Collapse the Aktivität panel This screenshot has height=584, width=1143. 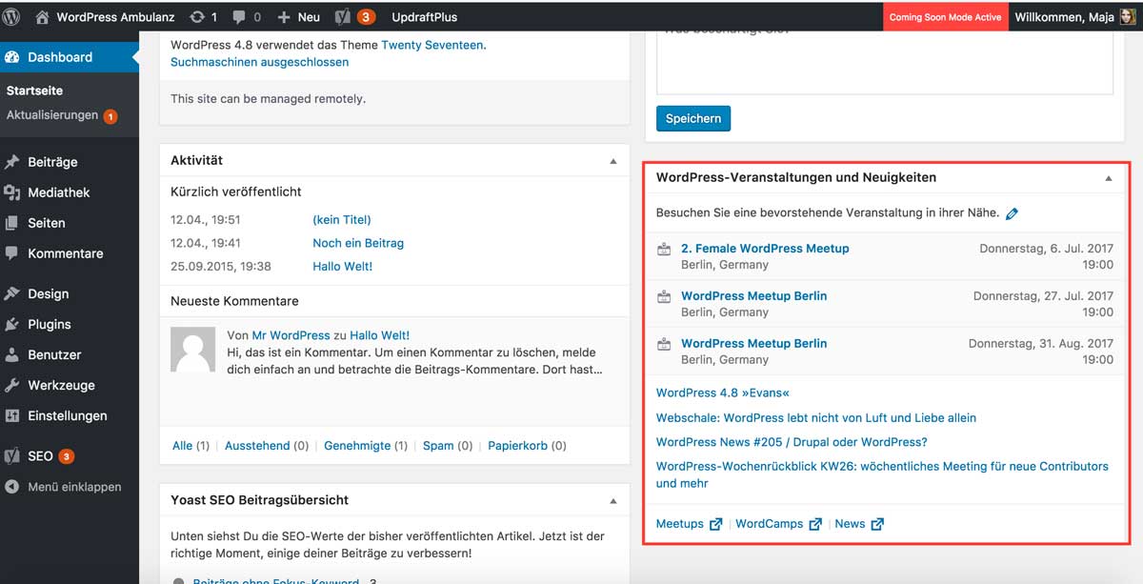click(x=613, y=161)
